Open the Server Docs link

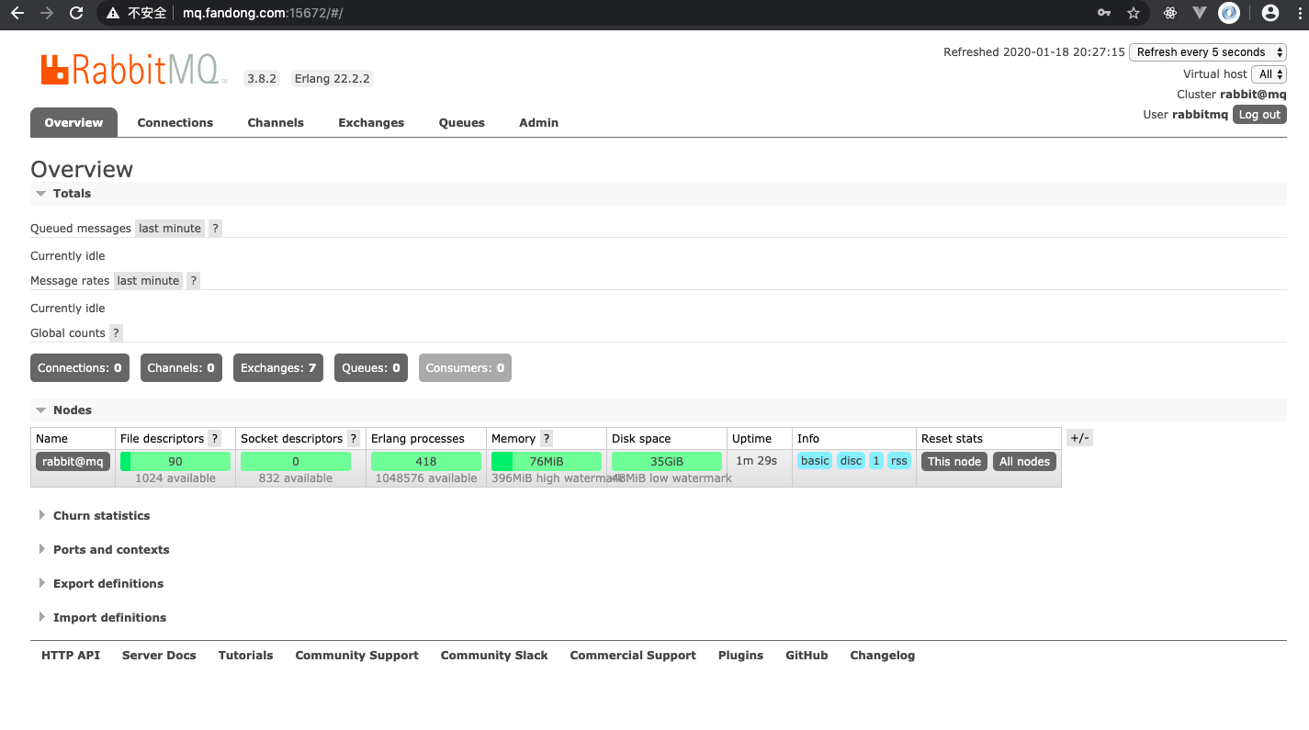click(x=159, y=656)
